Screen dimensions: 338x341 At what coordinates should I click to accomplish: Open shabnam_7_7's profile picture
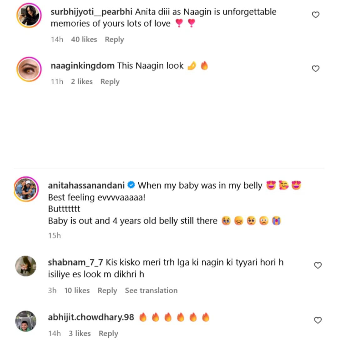coord(26,266)
